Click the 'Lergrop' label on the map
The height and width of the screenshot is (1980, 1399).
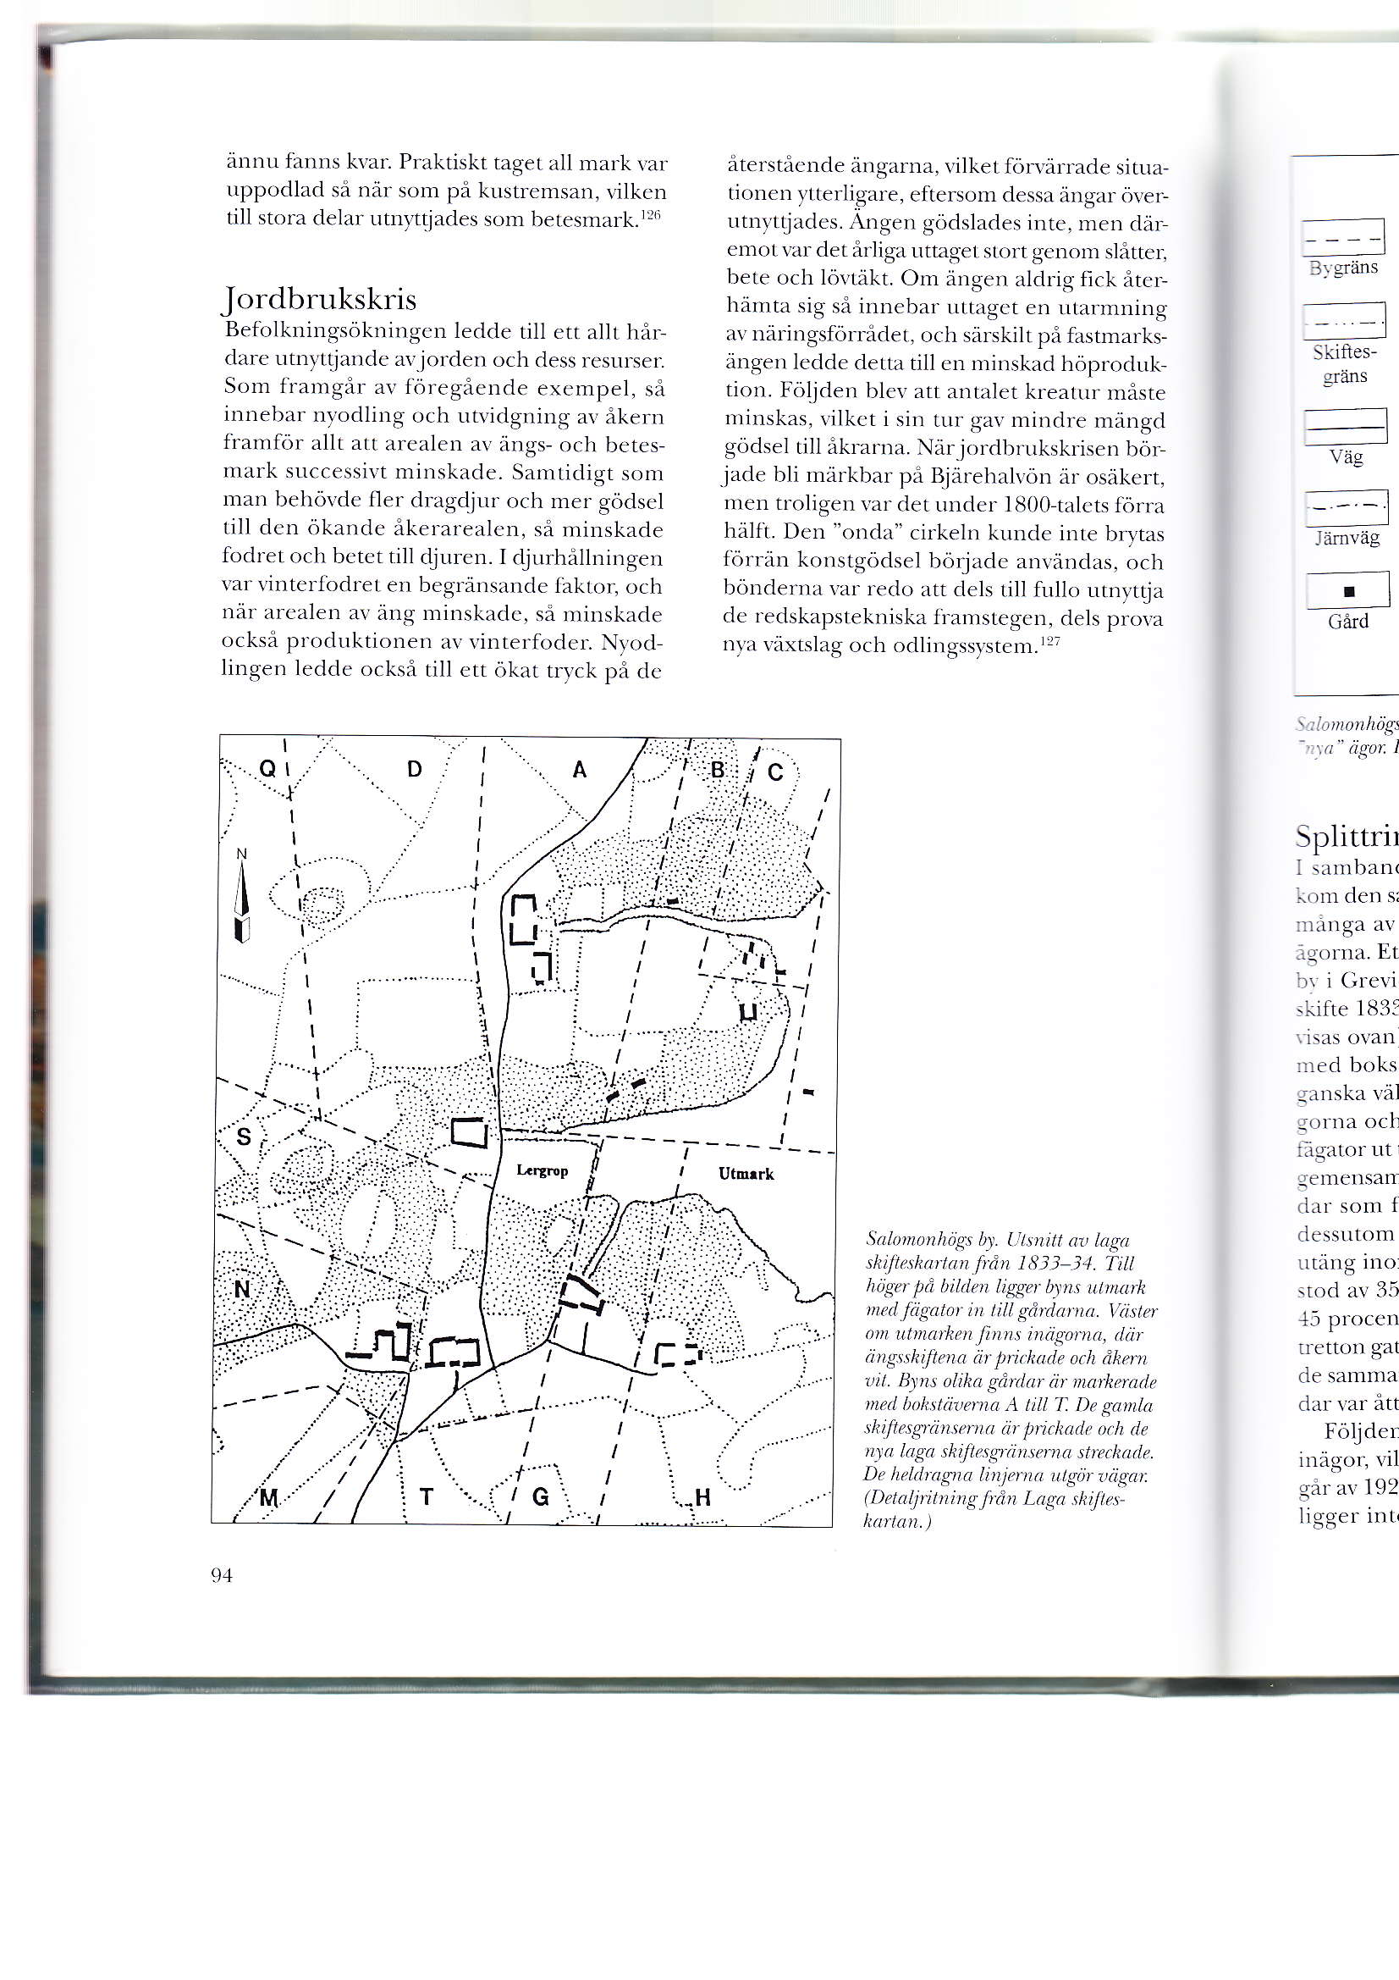[x=543, y=1170]
